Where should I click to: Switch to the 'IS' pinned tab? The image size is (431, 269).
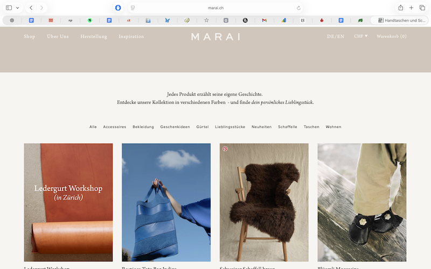303,20
